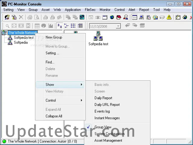This screenshot has width=193, height=145.
Task: Click '(0 / 0)' in the status bar
Action: (x=72, y=141)
